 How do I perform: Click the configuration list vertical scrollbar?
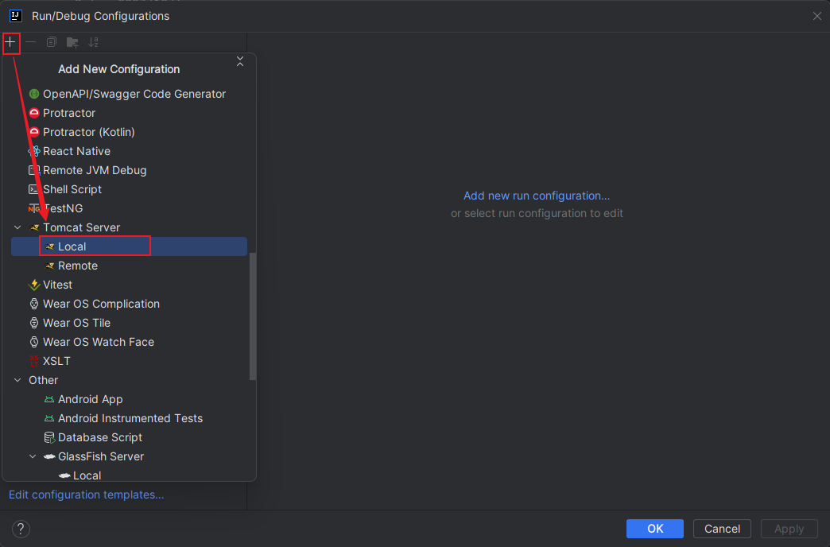coord(253,316)
